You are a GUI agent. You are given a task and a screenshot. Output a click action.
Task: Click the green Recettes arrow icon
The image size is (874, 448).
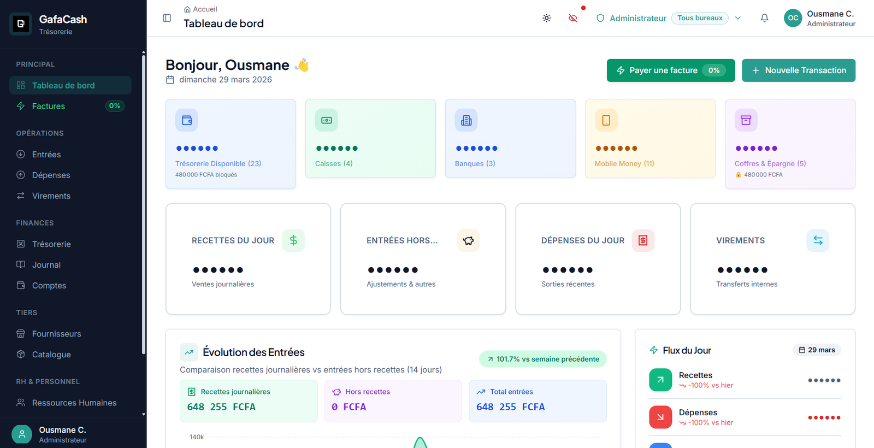(660, 380)
